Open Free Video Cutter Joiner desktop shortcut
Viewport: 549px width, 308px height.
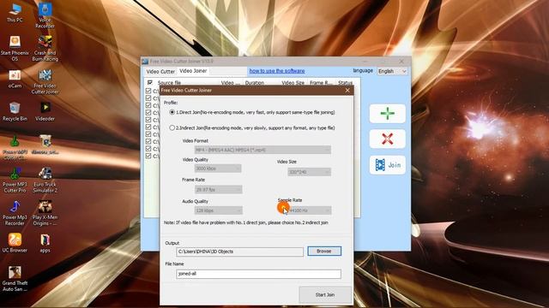coord(45,82)
